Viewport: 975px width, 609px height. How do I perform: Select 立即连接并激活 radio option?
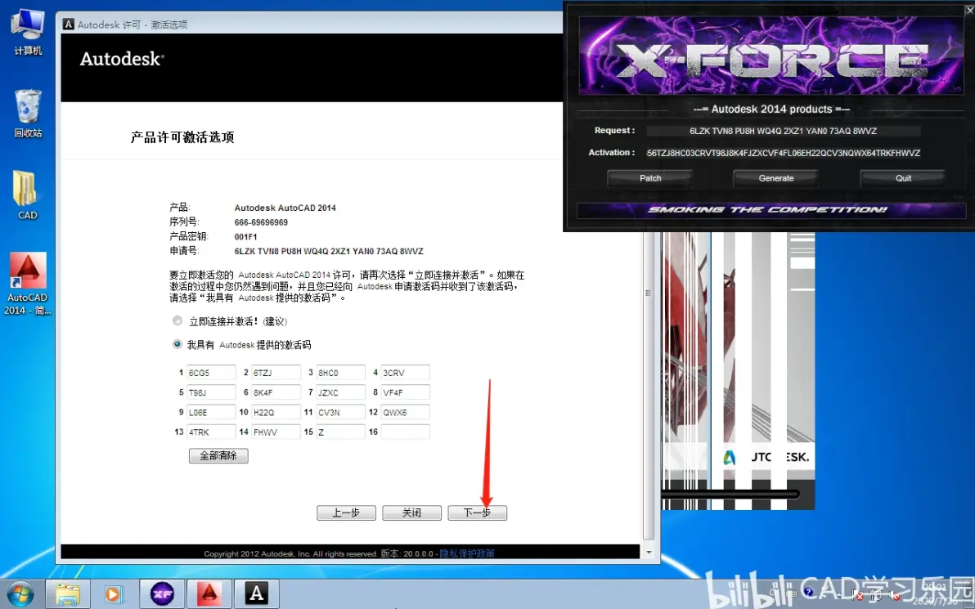click(177, 320)
